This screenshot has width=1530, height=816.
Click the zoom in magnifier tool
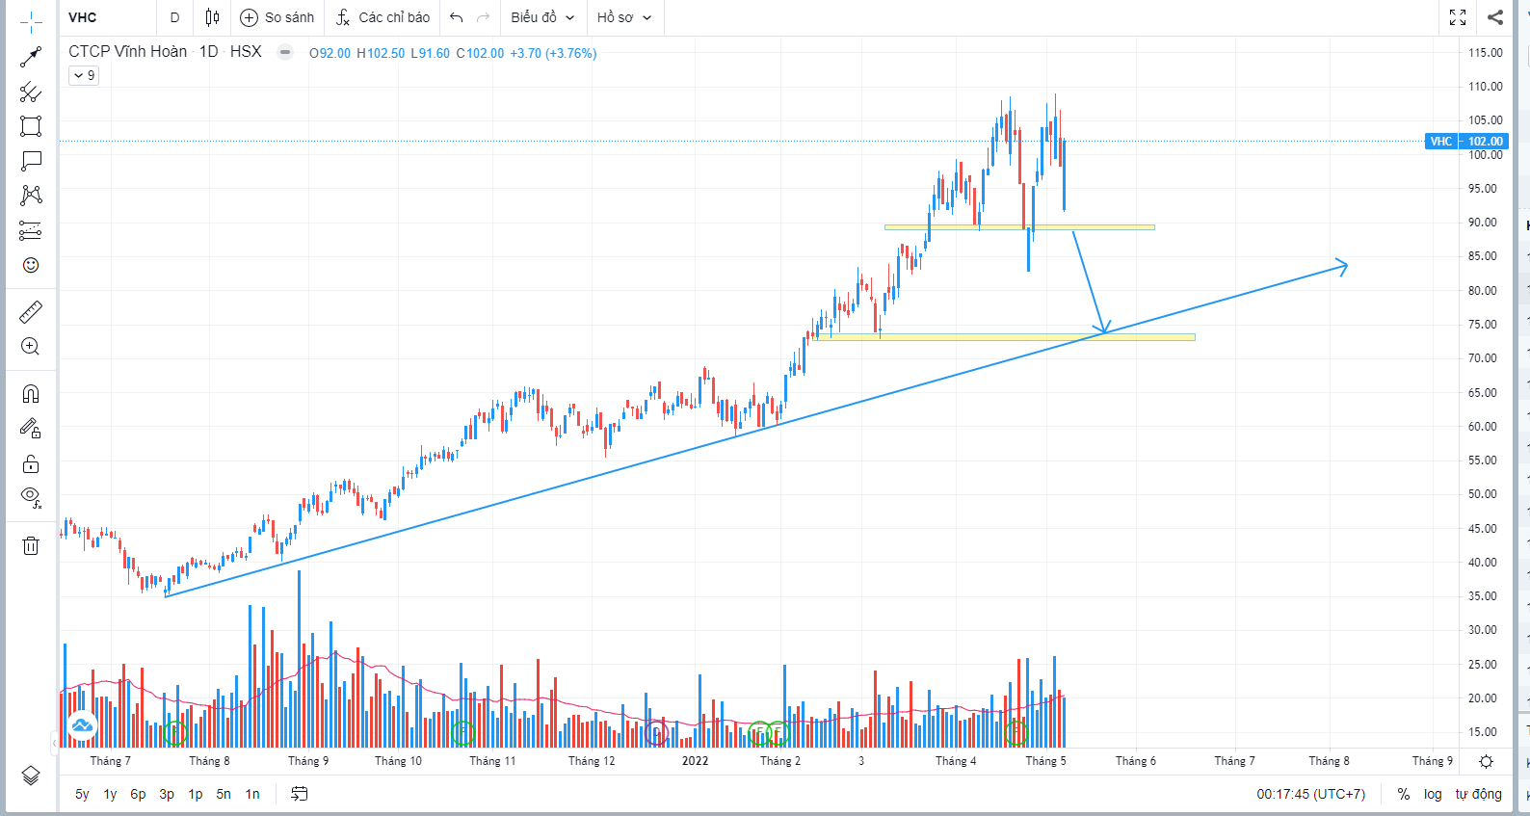pos(31,347)
